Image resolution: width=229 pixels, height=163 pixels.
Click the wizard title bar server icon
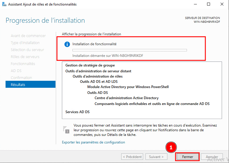pos(4,4)
